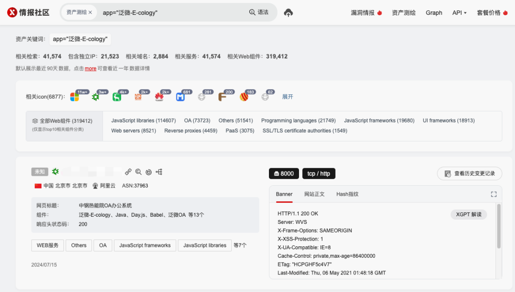Screen dimensions: 515x292
Task: Open 资产测绘 in top navigation
Action: (x=404, y=12)
